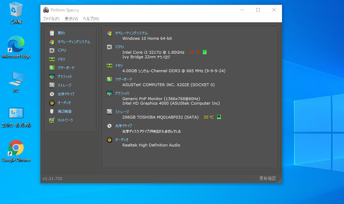
Task: Select the Microsoft Edge desktop shortcut
Action: pos(16,47)
